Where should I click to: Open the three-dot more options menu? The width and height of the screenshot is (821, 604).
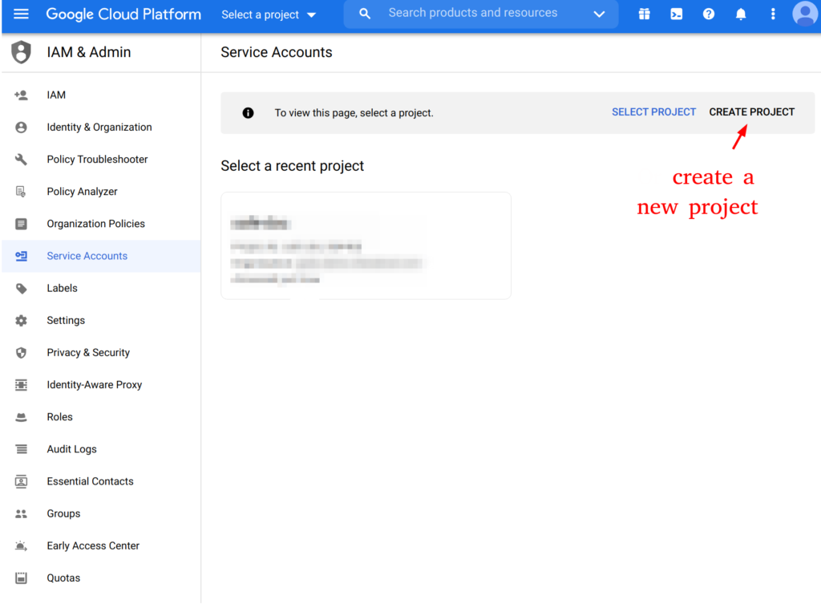pyautogui.click(x=773, y=14)
